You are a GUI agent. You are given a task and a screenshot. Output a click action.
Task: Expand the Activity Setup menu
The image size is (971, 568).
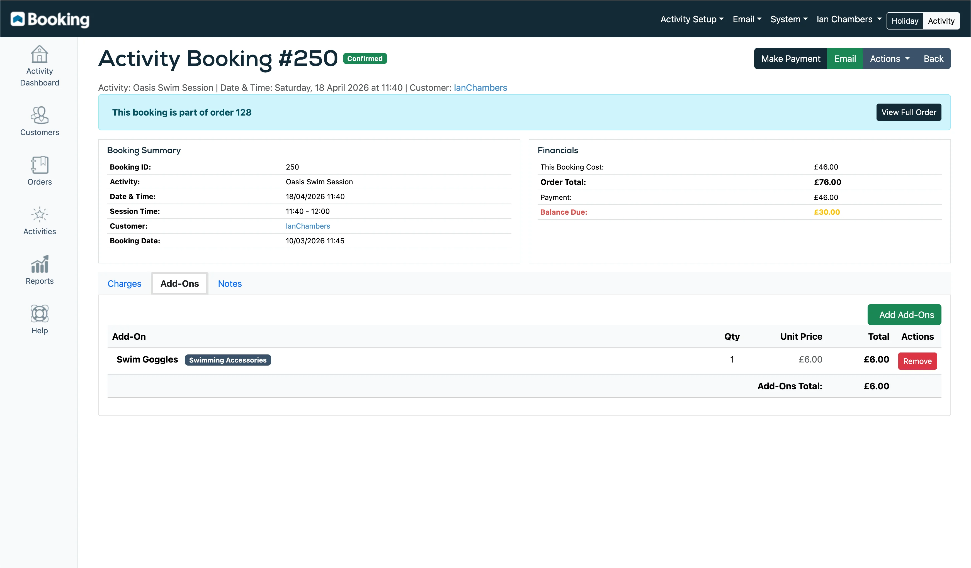[x=692, y=19]
